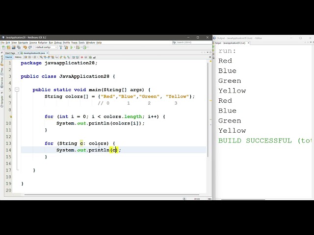
Task: Collapse the main method code fold
Action: [17, 90]
